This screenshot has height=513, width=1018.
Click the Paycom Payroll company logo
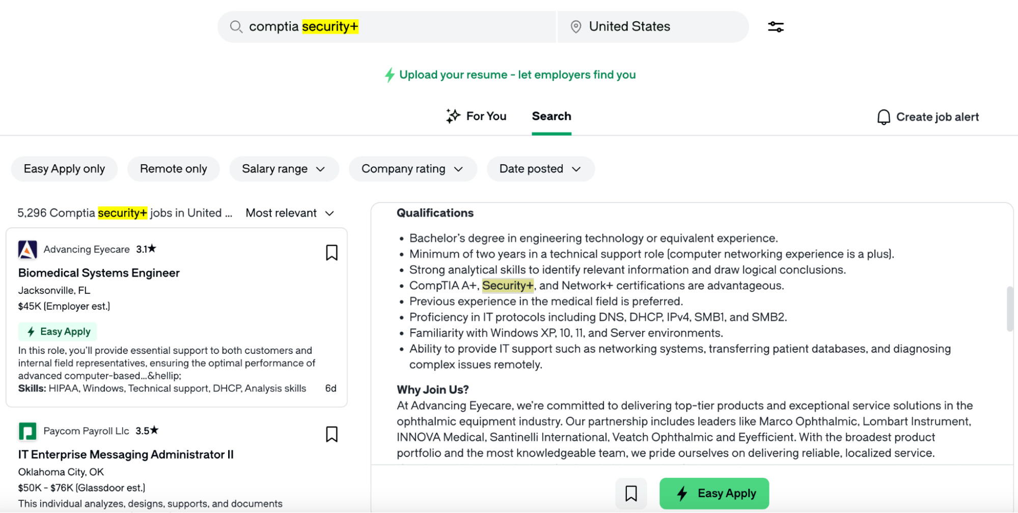(x=27, y=431)
